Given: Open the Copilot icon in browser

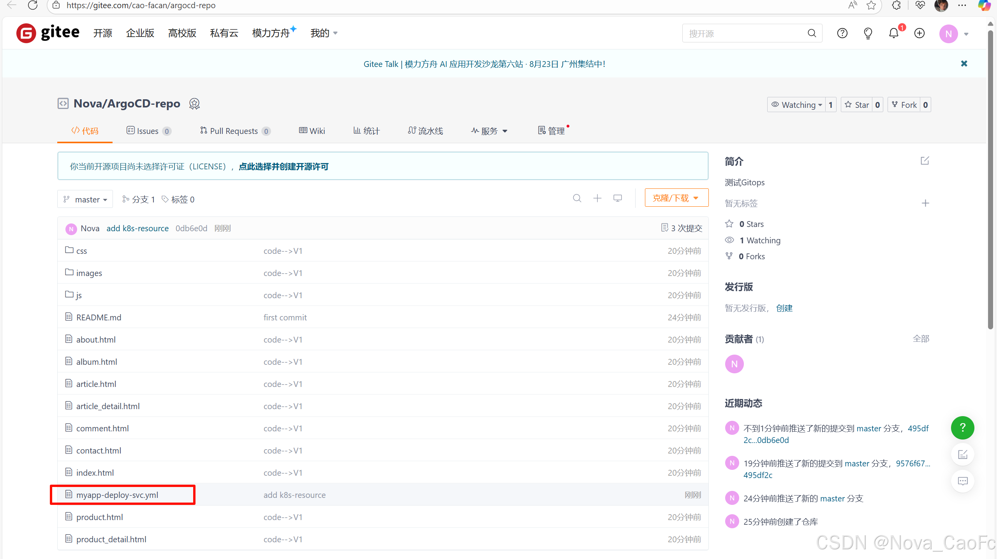Looking at the screenshot, I should click(x=984, y=5).
